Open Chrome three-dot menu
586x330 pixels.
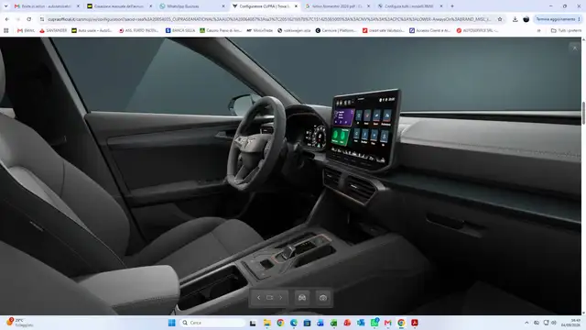pyautogui.click(x=580, y=19)
